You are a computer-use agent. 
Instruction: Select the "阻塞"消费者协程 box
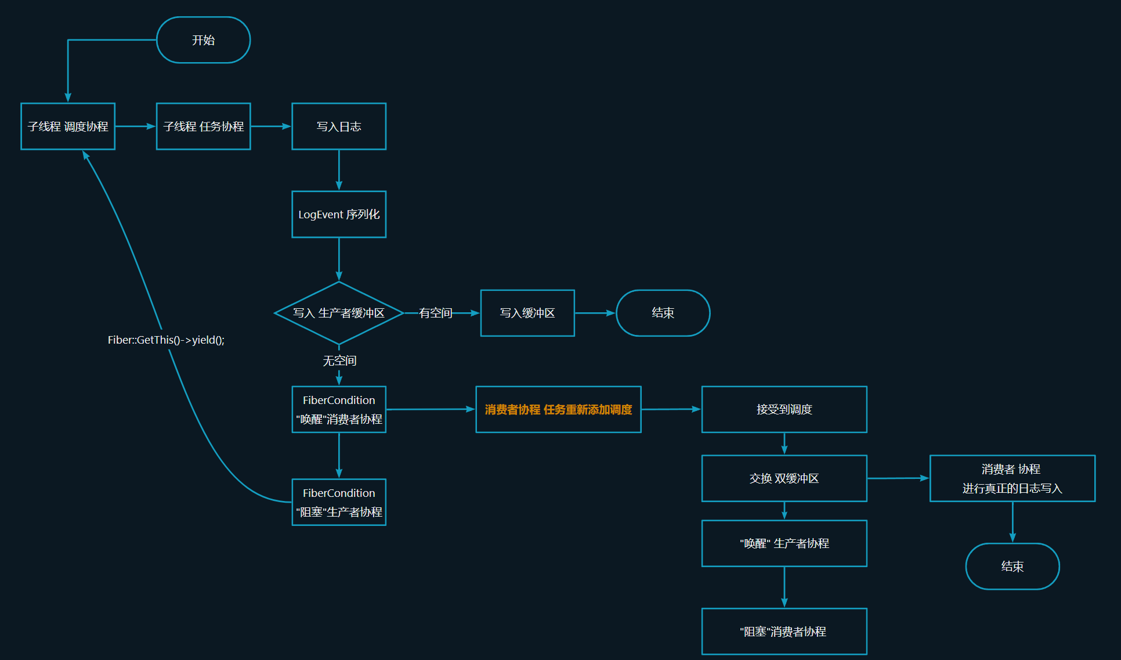784,632
